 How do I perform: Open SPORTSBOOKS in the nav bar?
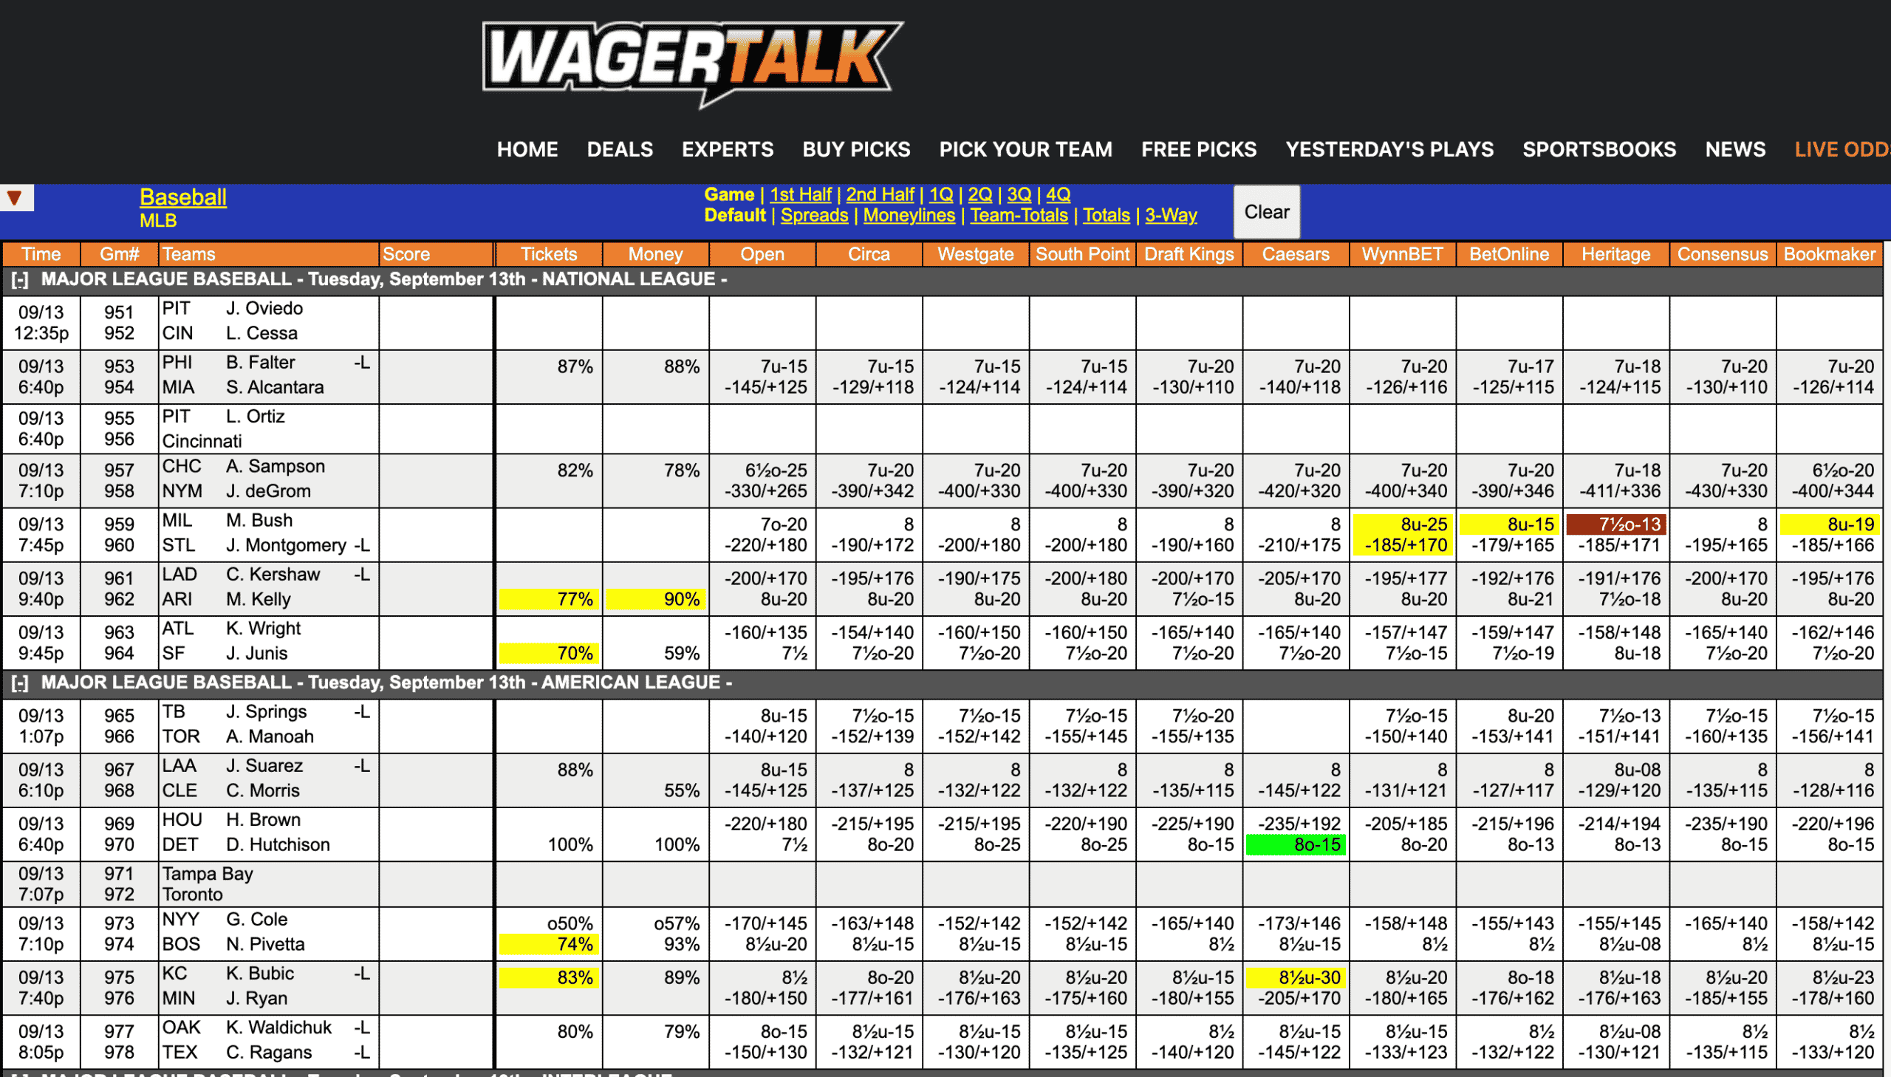[x=1599, y=149]
